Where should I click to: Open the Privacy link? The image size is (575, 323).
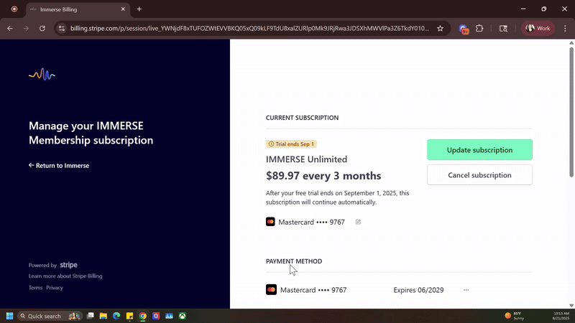(x=55, y=288)
